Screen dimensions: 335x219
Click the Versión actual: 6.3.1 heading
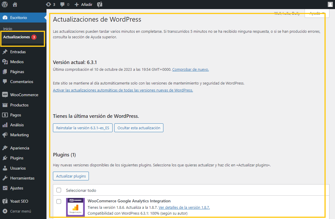75,62
